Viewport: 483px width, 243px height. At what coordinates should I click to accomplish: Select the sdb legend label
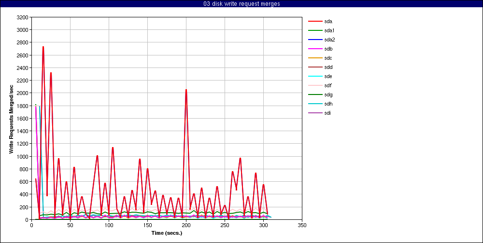328,49
